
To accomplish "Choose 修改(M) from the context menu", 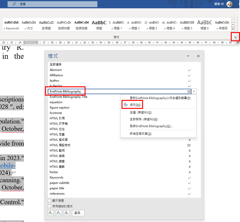I will 136,105.
